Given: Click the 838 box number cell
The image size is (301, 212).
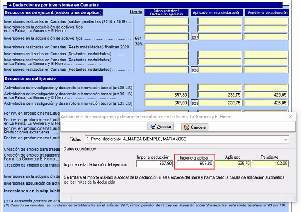Looking at the screenshot, I should (195, 70).
